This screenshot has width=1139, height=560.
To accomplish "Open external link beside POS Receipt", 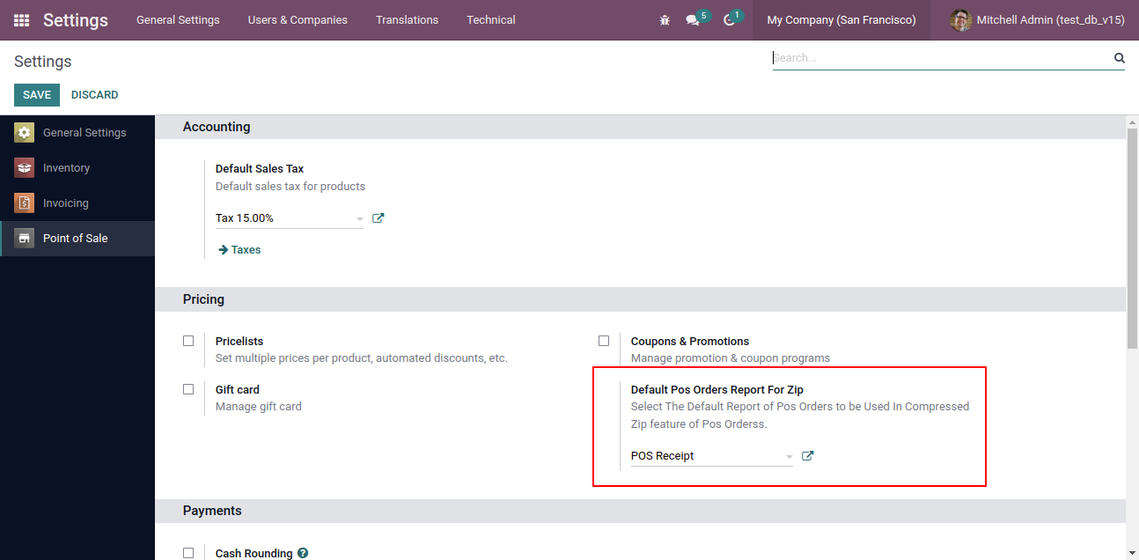I will [808, 456].
